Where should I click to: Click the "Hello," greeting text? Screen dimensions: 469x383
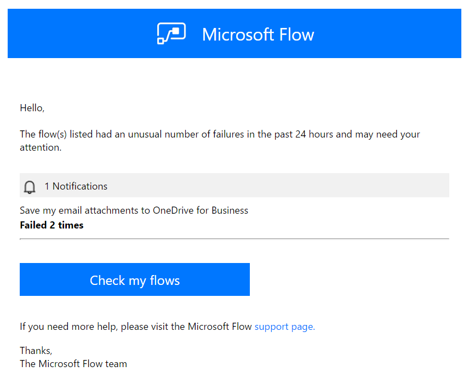coord(32,108)
